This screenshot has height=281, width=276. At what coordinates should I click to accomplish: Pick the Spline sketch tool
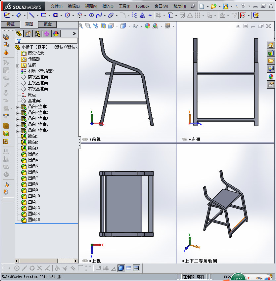pyautogui.click(x=99, y=15)
